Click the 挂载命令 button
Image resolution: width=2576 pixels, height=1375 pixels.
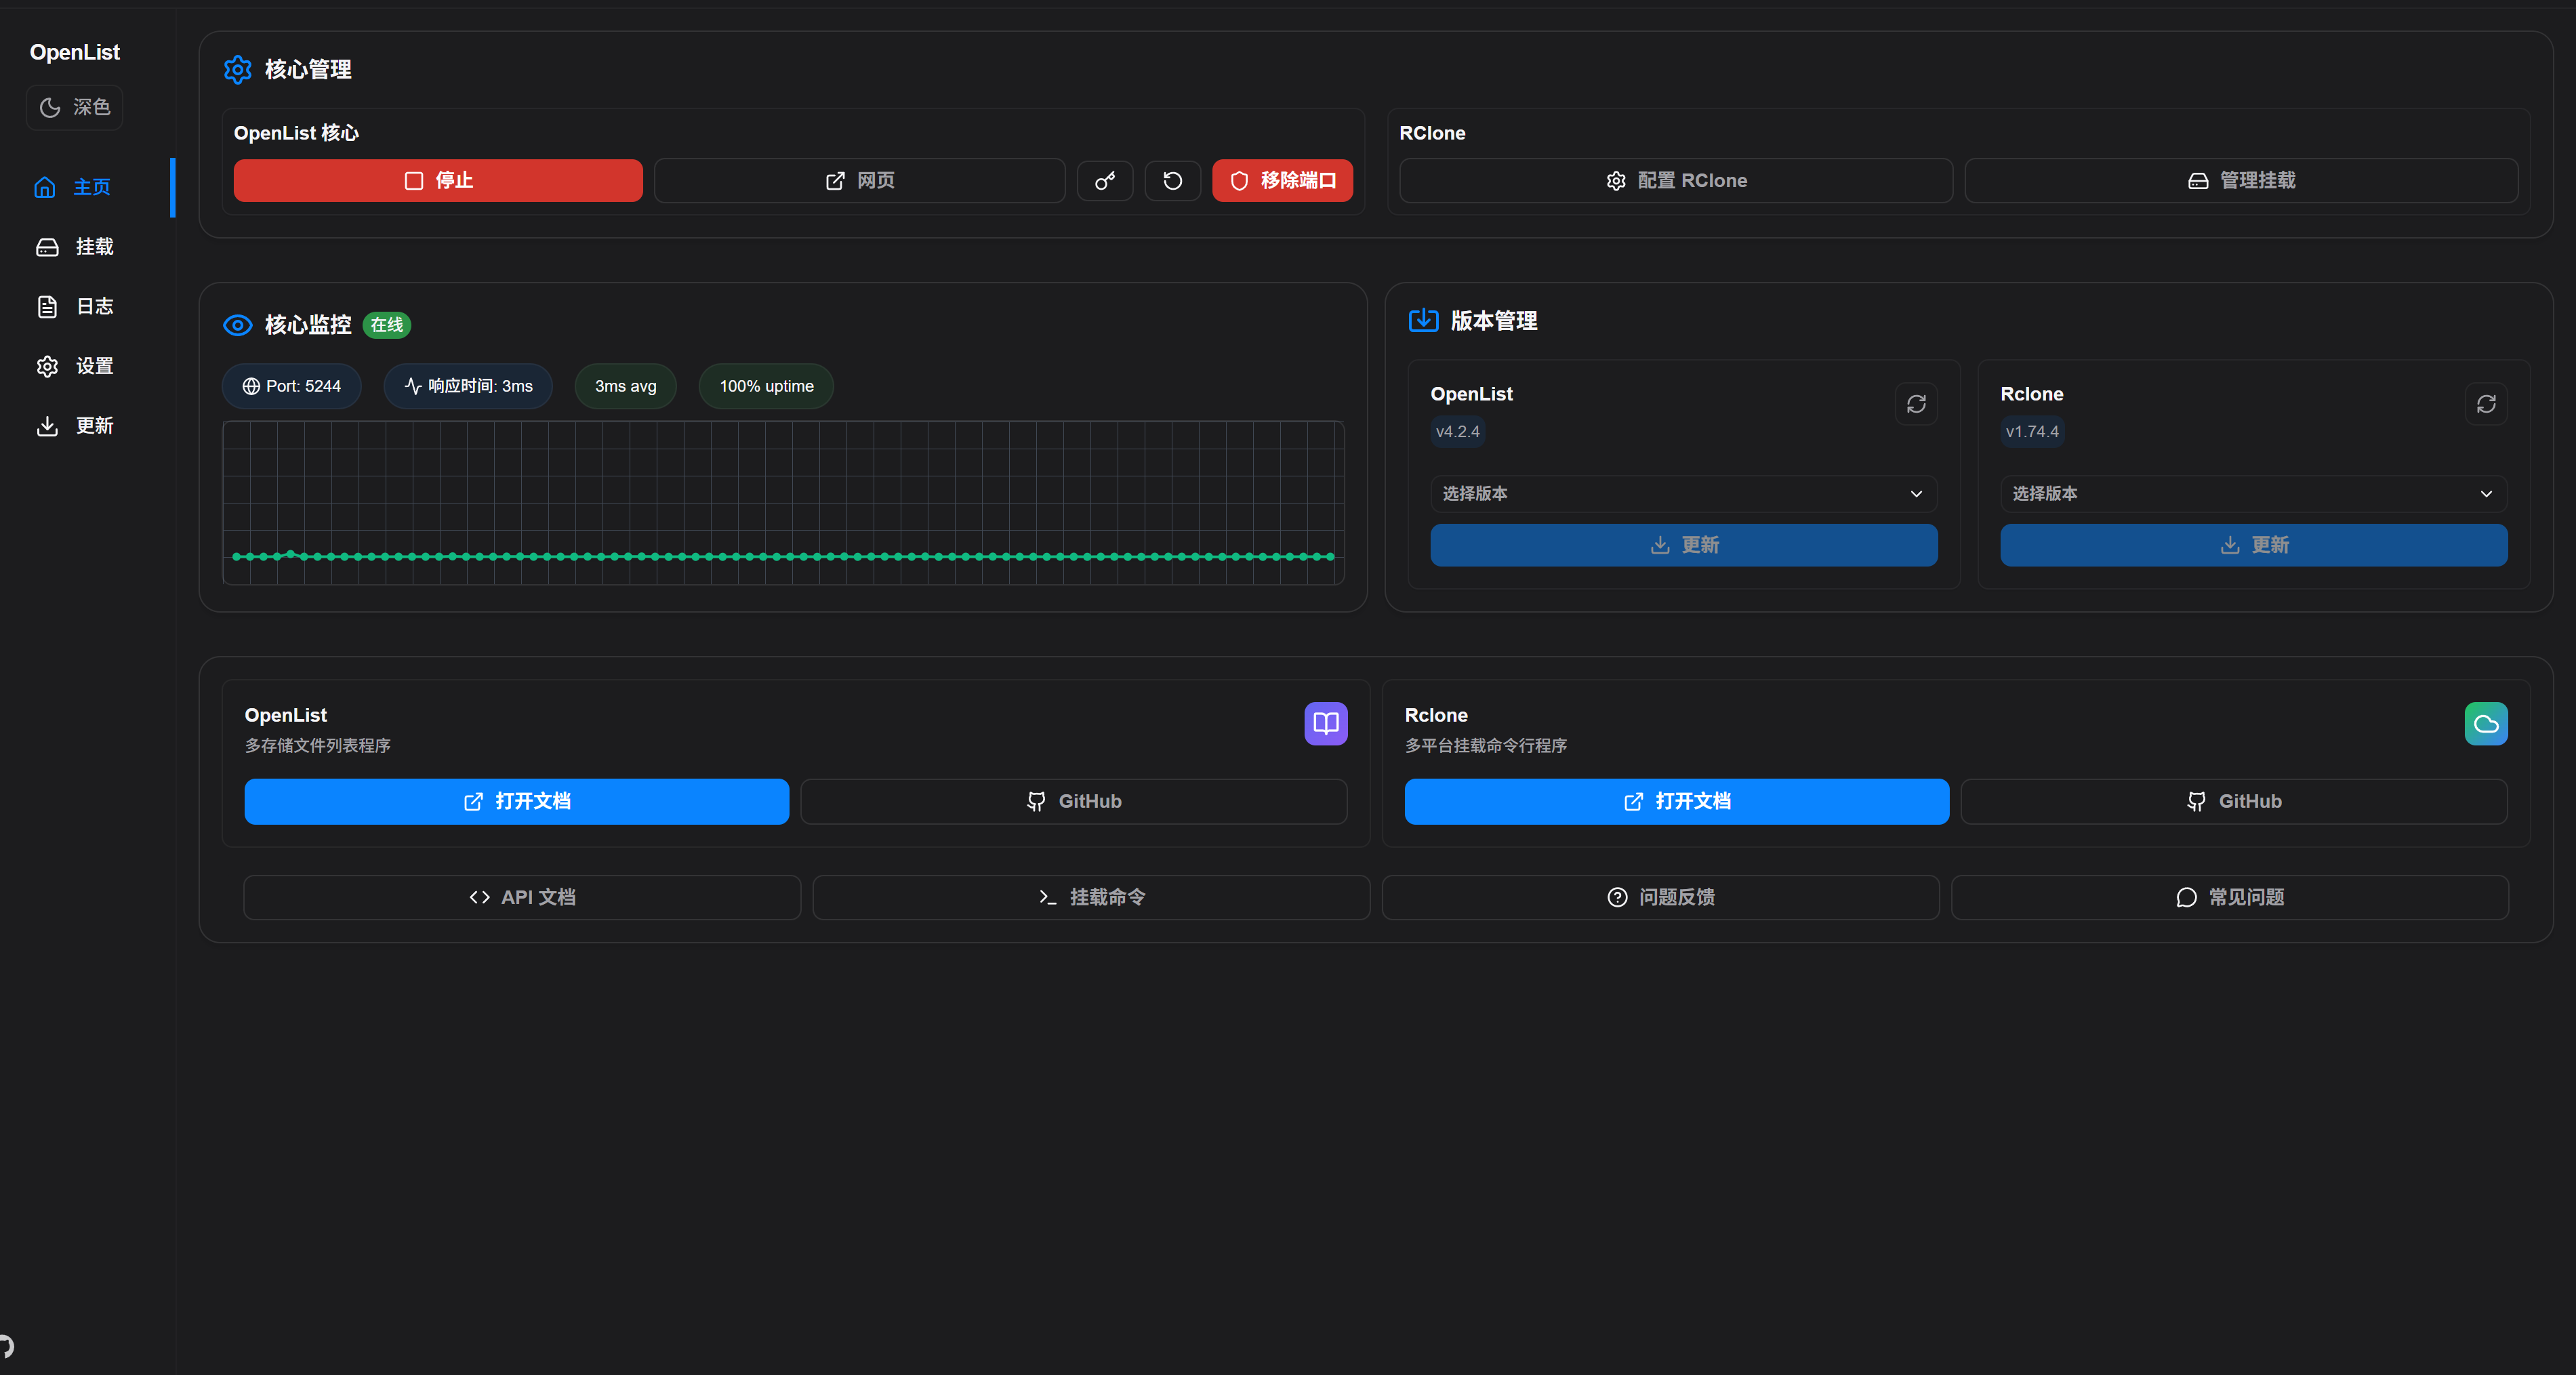click(x=1091, y=898)
